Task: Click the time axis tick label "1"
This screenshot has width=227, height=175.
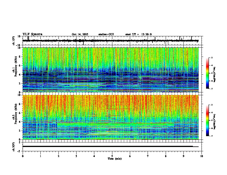Action: [x=40, y=156]
